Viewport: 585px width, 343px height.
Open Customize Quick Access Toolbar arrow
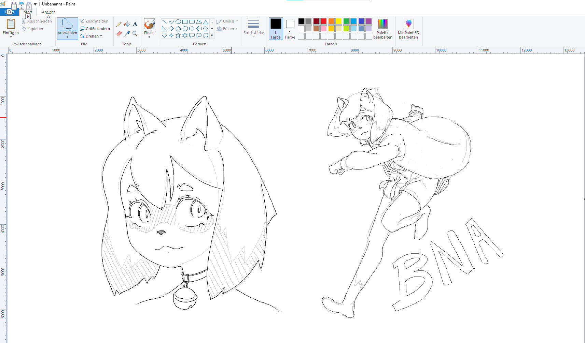click(x=35, y=4)
